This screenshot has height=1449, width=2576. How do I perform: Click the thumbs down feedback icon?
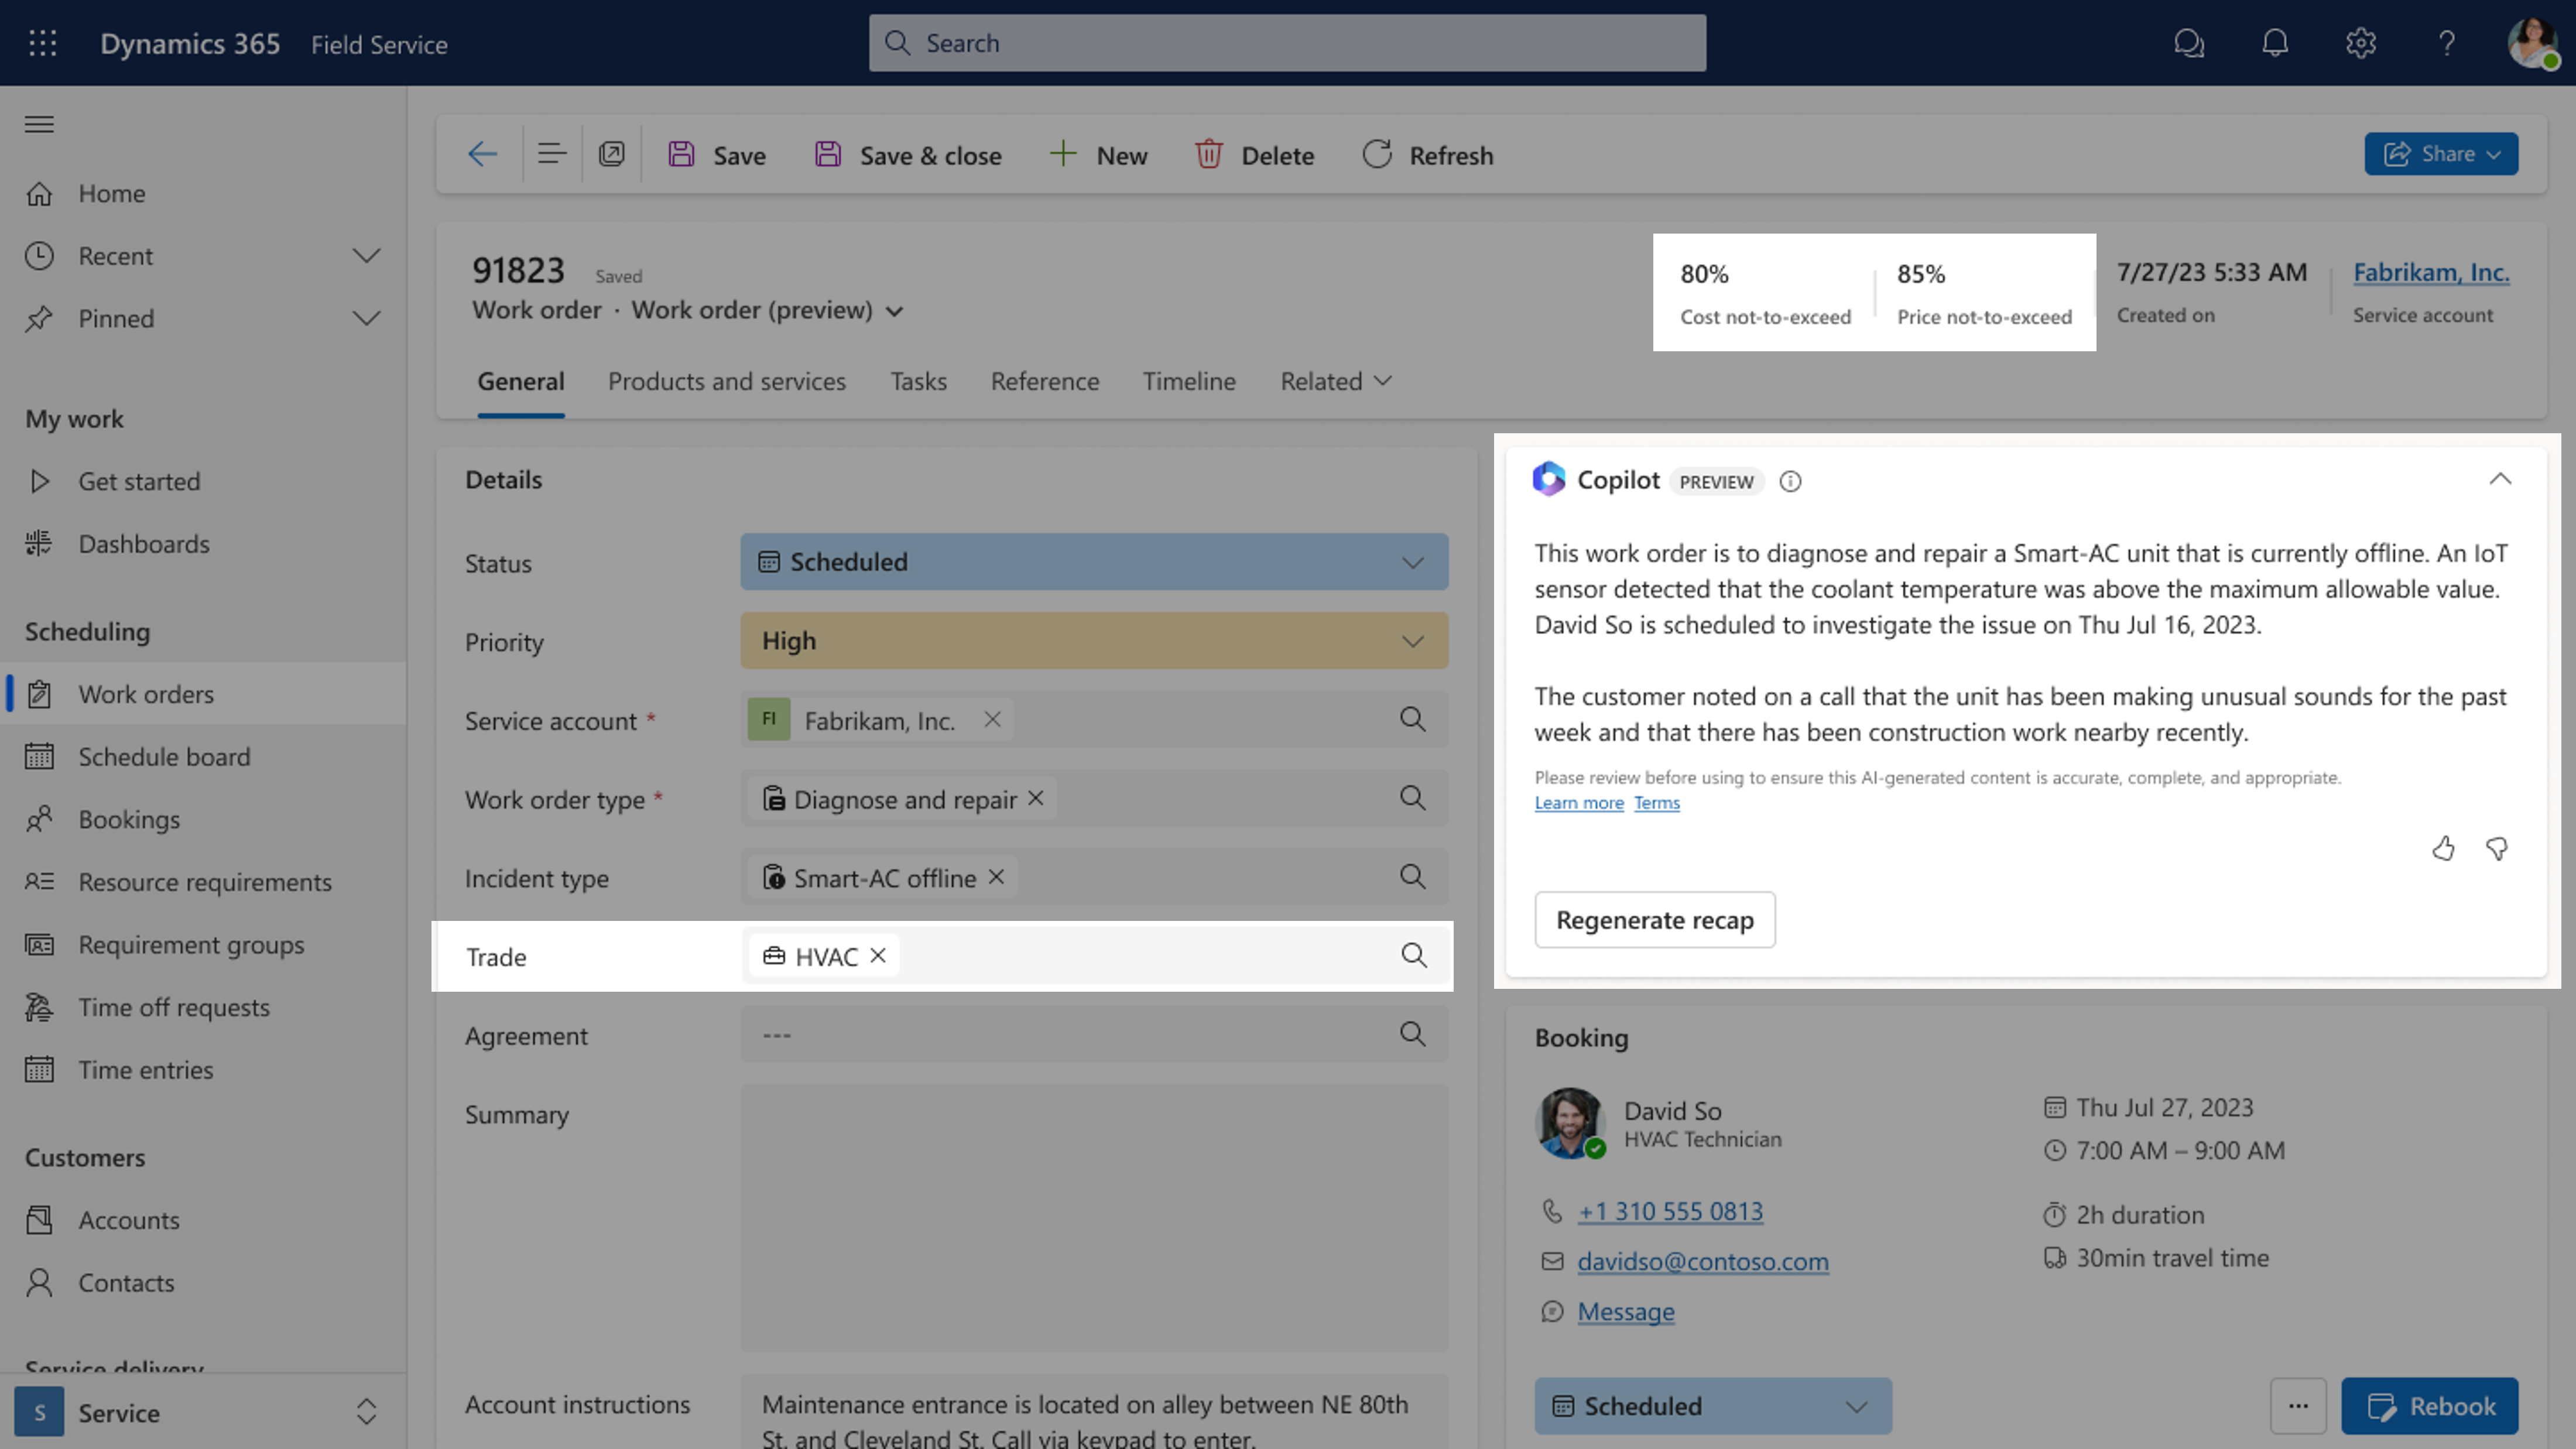click(x=2497, y=849)
